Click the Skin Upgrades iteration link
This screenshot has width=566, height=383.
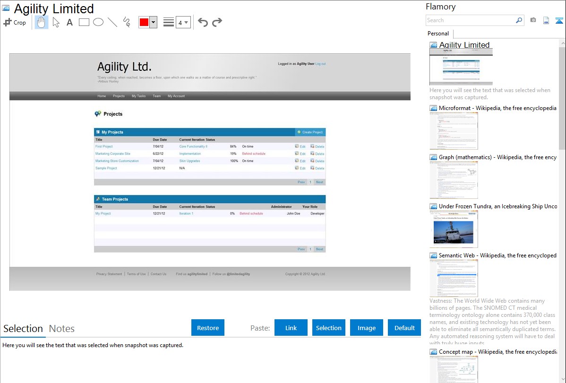[189, 161]
